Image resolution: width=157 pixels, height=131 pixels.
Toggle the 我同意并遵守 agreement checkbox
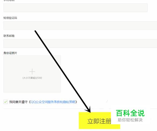pyautogui.click(x=5, y=102)
